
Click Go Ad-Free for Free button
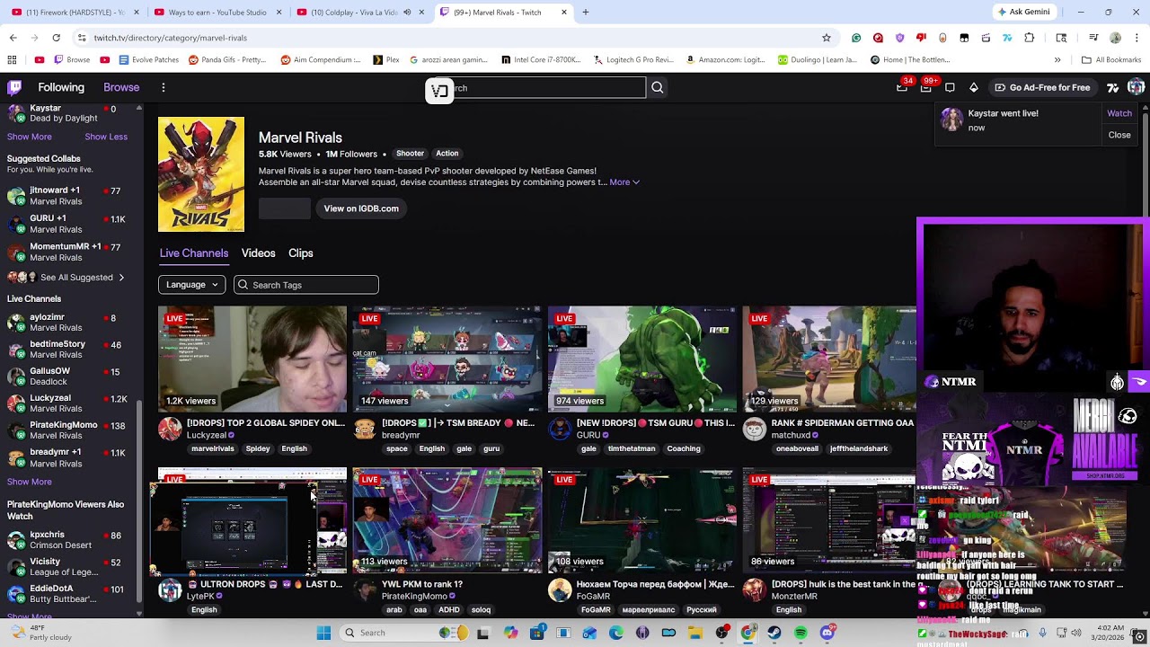coord(1042,87)
